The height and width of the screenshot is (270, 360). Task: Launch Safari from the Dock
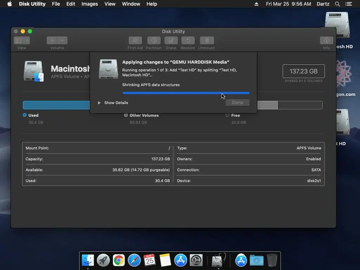pos(134,261)
